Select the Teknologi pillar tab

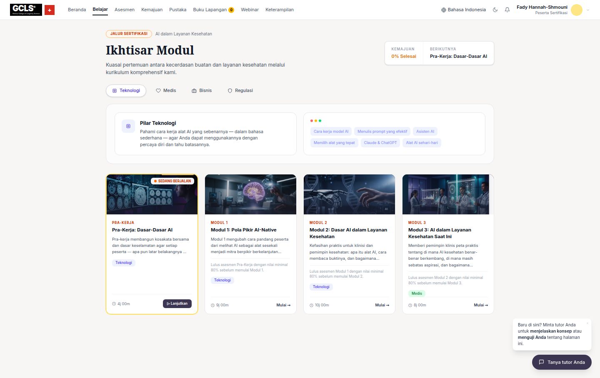pyautogui.click(x=126, y=91)
